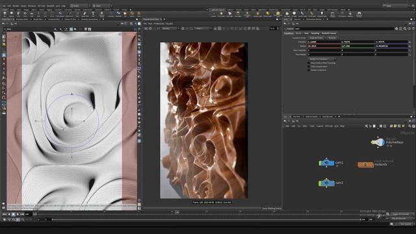Click the parameter pane search magnifier icon
Viewport: 416px width, 234px height.
tap(405, 29)
